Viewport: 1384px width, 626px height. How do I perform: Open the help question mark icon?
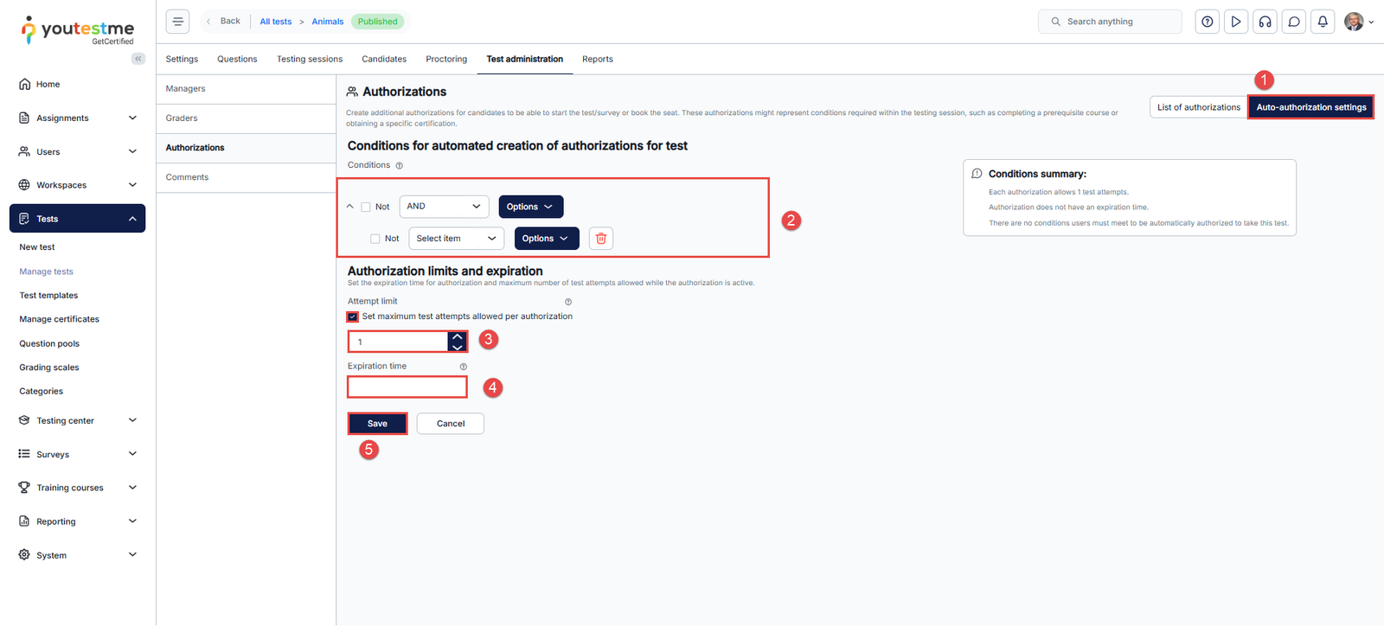click(x=1207, y=22)
